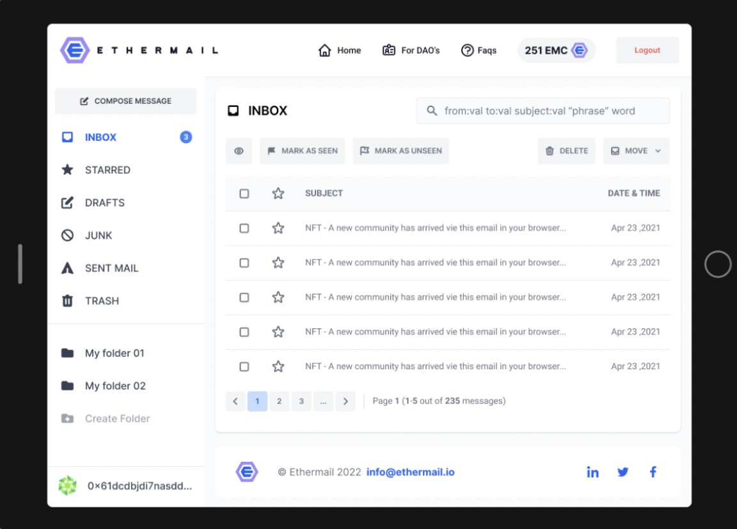The height and width of the screenshot is (529, 737).
Task: Select the last email's checkbox
Action: tap(244, 367)
